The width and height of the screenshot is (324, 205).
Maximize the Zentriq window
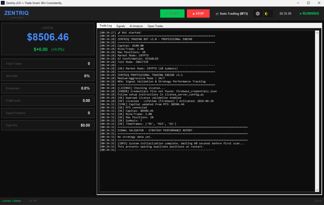(x=308, y=3)
